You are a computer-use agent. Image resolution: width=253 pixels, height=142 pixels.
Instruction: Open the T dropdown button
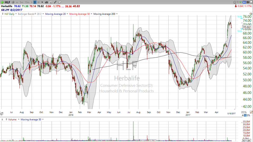click(248, 2)
